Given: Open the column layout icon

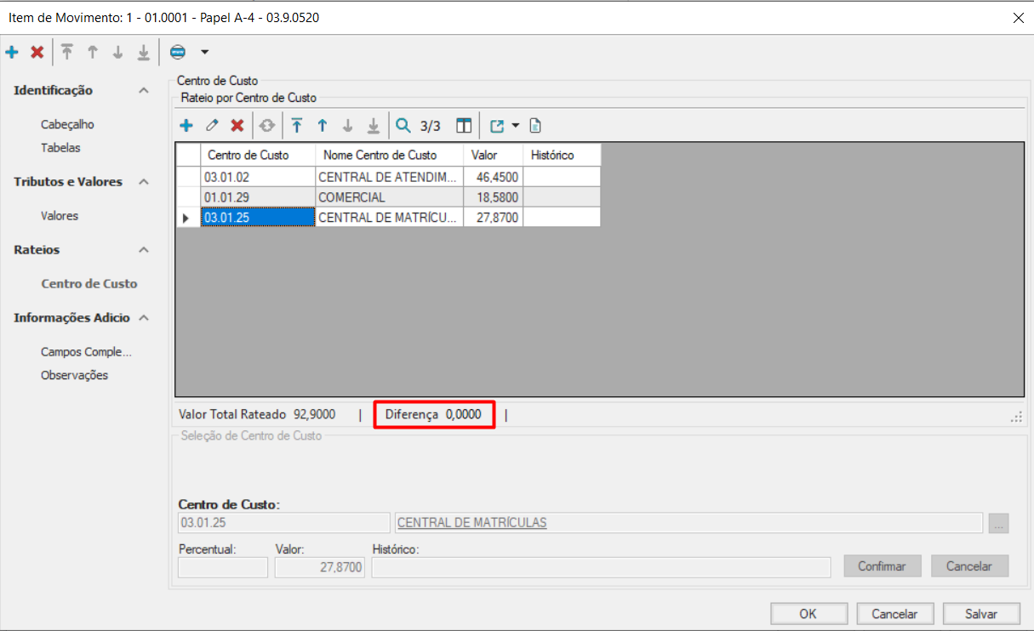Looking at the screenshot, I should [x=463, y=126].
